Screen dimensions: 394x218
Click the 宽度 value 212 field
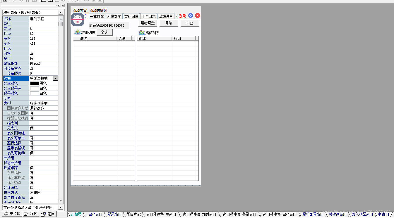click(44, 39)
